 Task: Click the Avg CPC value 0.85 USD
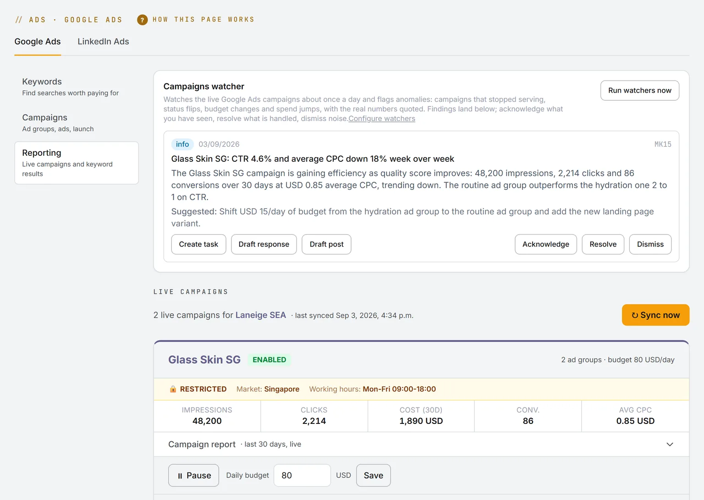pyautogui.click(x=635, y=421)
